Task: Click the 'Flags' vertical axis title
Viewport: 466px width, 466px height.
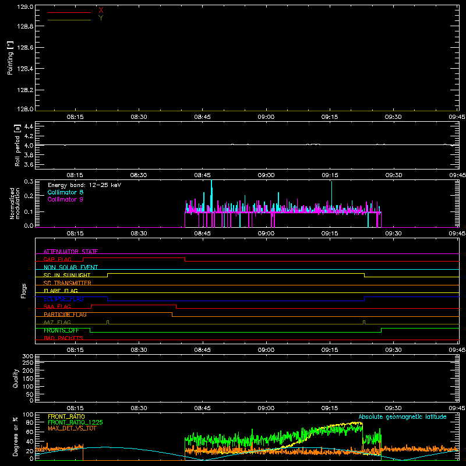Action: (x=24, y=291)
